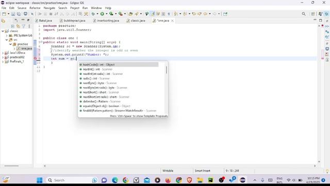Switch to the classic.java editor tab

136,21
